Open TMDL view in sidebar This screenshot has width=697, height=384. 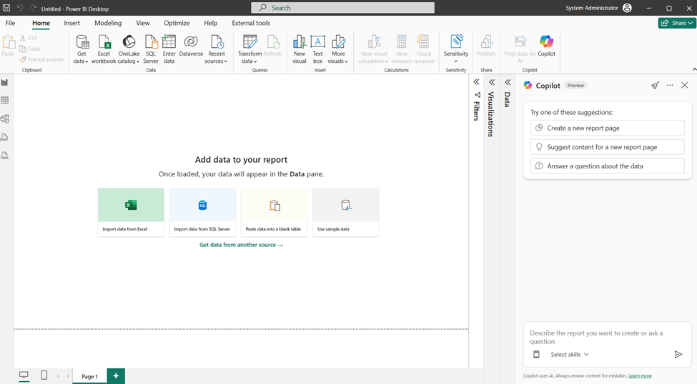tap(5, 156)
